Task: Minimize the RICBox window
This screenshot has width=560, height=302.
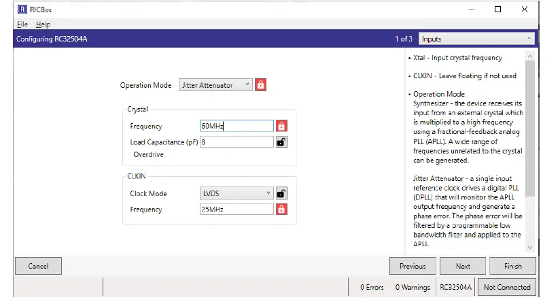Action: pos(472,10)
